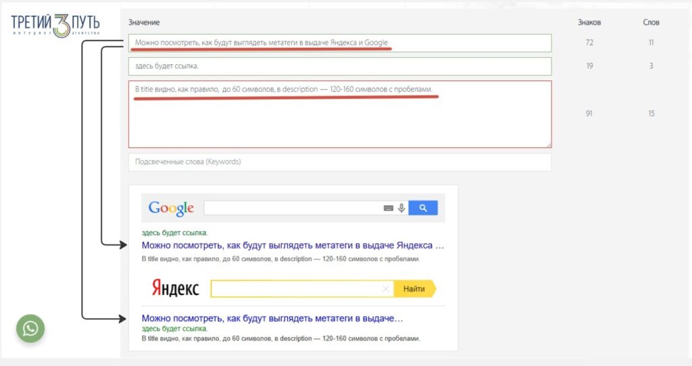Open the WhatsApp chat button
Image resolution: width=692 pixels, height=366 pixels.
pyautogui.click(x=30, y=328)
